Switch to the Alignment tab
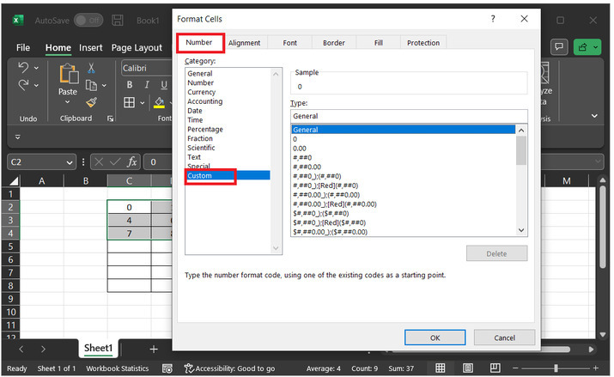614x377 pixels. point(244,43)
